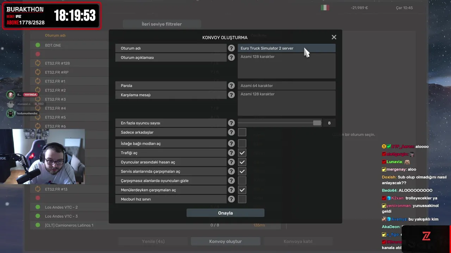
Task: Click the Çar 10:45 game clock
Action: click(x=404, y=8)
